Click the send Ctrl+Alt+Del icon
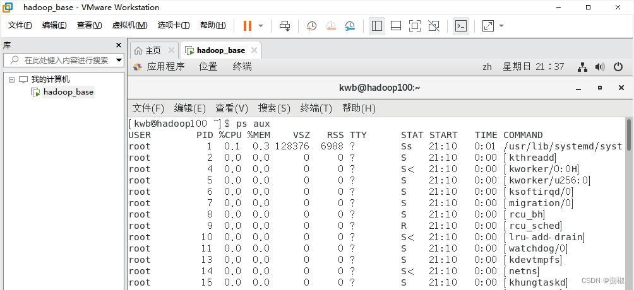 (285, 26)
